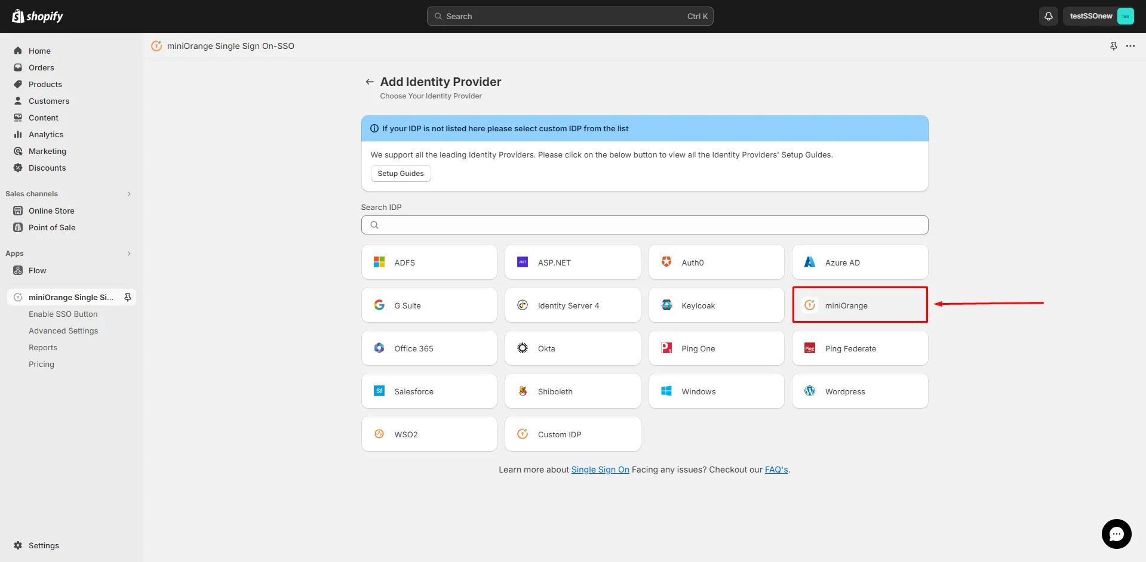Select the Azure AD identity provider
The width and height of the screenshot is (1146, 562).
point(860,262)
